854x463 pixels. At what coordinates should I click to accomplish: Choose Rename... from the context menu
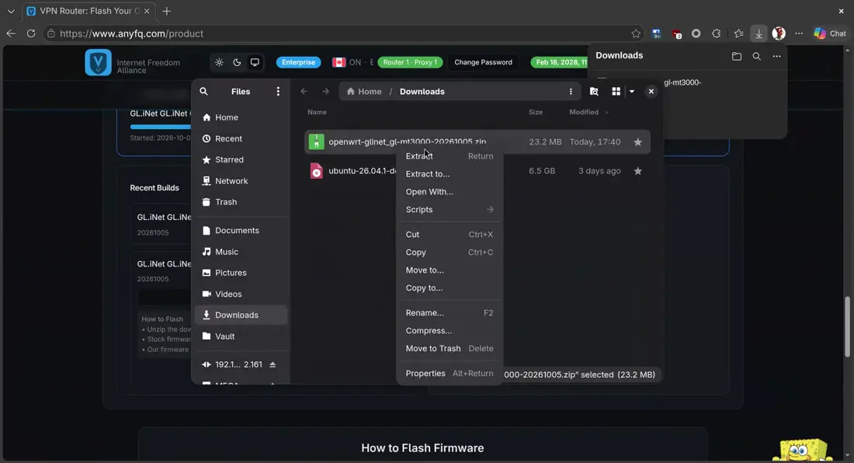[x=450, y=312]
